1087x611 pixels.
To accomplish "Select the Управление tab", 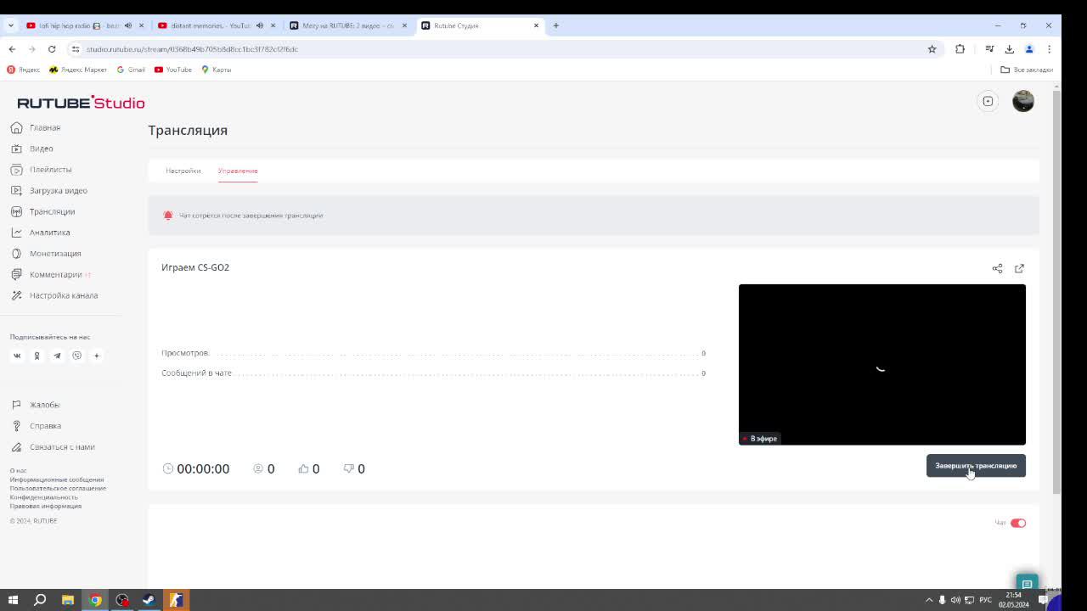I will coord(238,171).
